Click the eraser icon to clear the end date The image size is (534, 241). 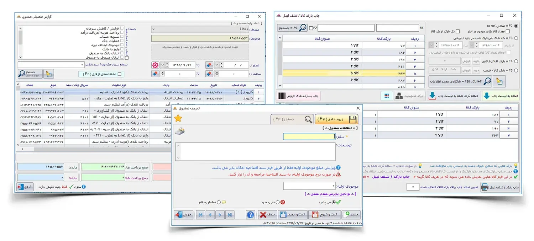tap(209, 65)
